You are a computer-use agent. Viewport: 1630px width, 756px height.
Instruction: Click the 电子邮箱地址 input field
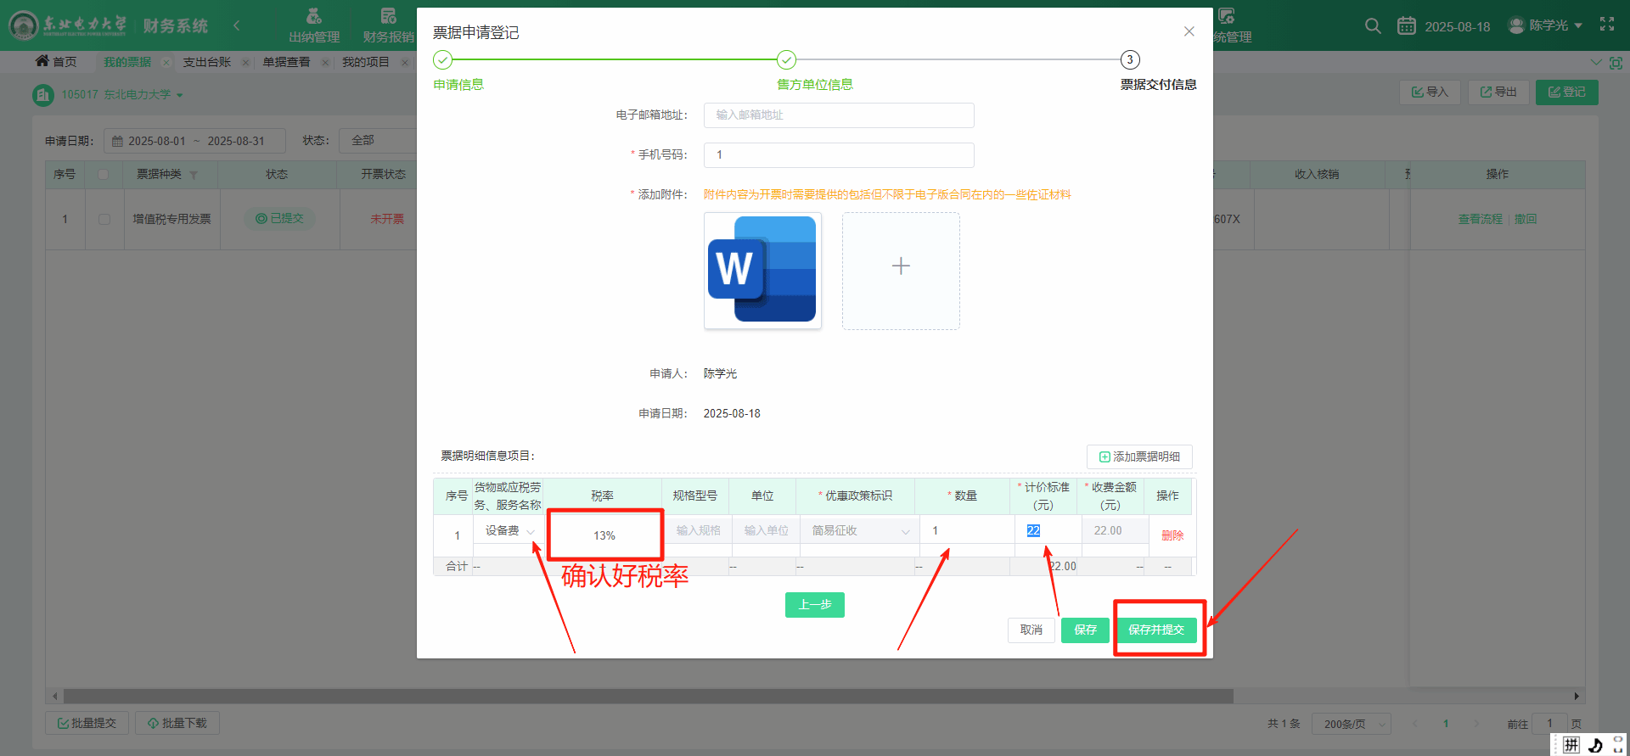click(838, 115)
